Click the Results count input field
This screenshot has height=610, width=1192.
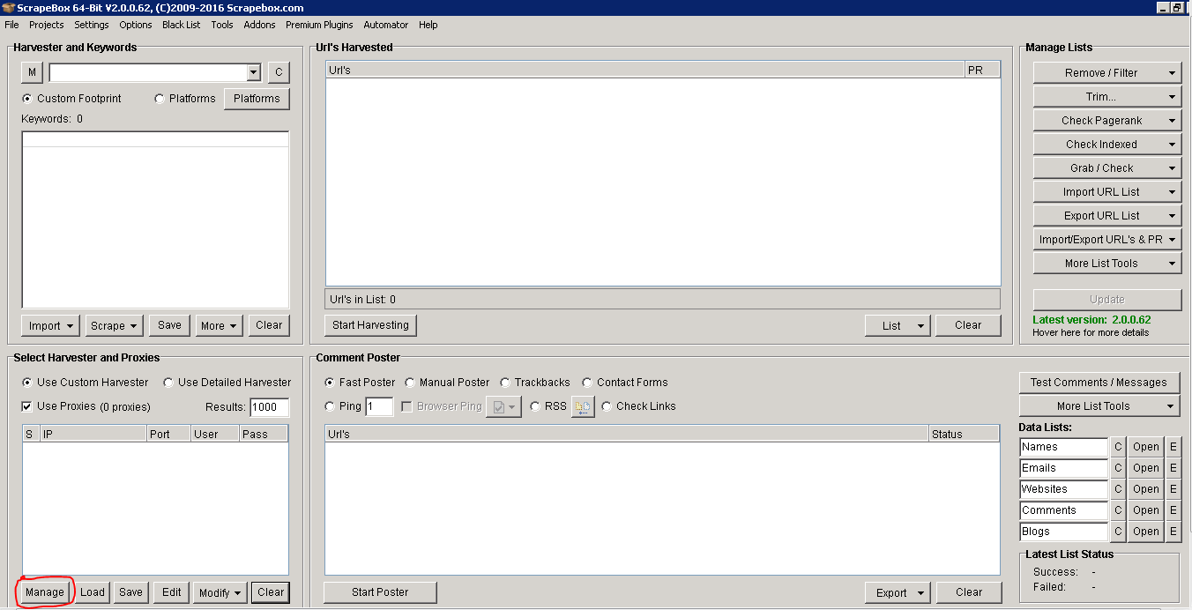pos(269,407)
